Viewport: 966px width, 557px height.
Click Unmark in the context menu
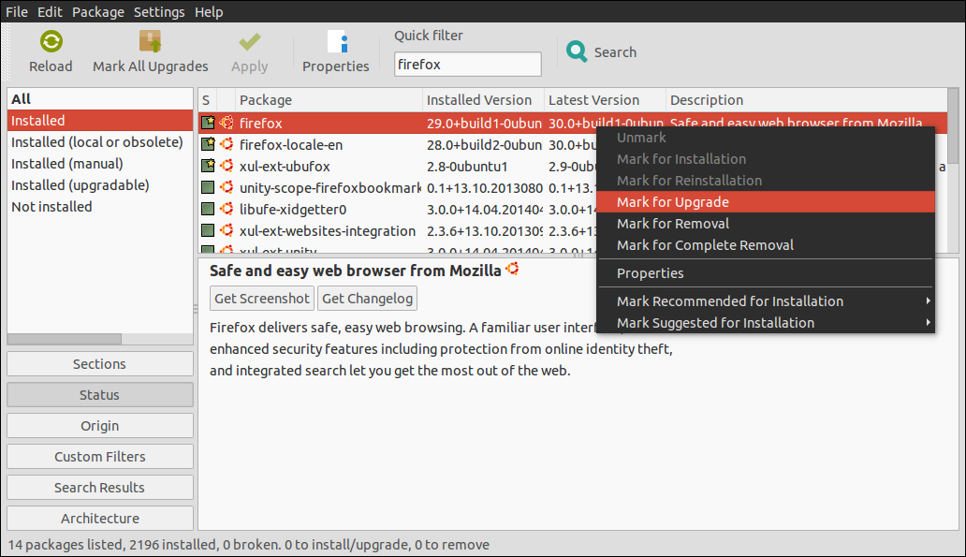[766, 138]
